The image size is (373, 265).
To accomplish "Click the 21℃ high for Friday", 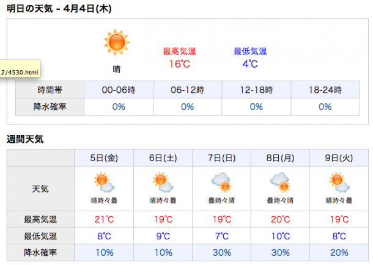I will [x=104, y=219].
